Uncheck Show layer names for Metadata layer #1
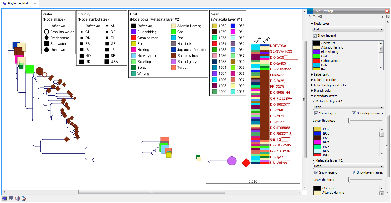 click(354, 113)
